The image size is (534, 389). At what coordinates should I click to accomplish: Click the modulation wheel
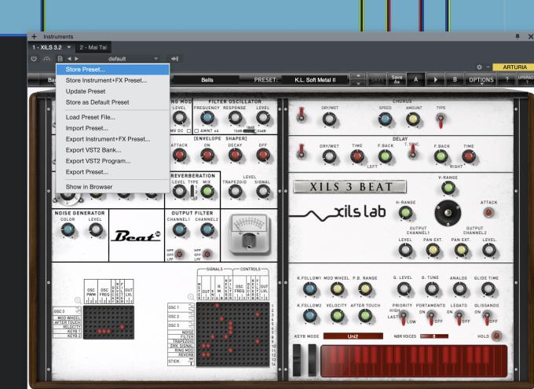tap(313, 361)
